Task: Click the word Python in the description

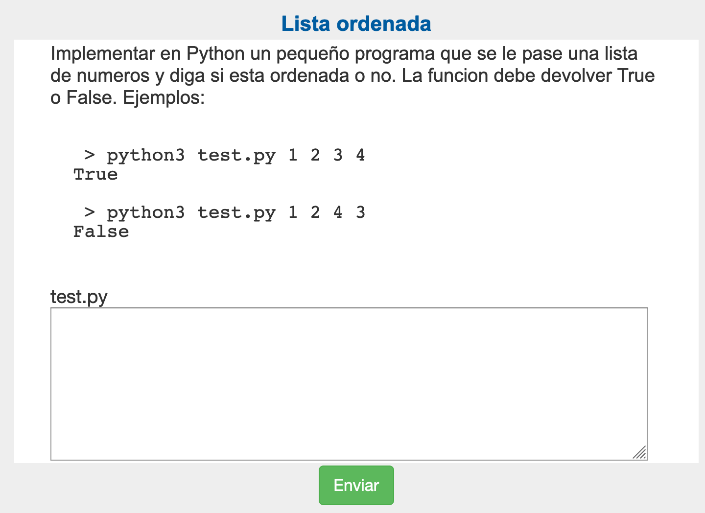Action: tap(216, 53)
